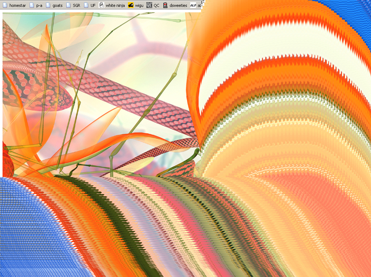
Task: Click the SGR bookmark page icon
Action: pos(68,5)
